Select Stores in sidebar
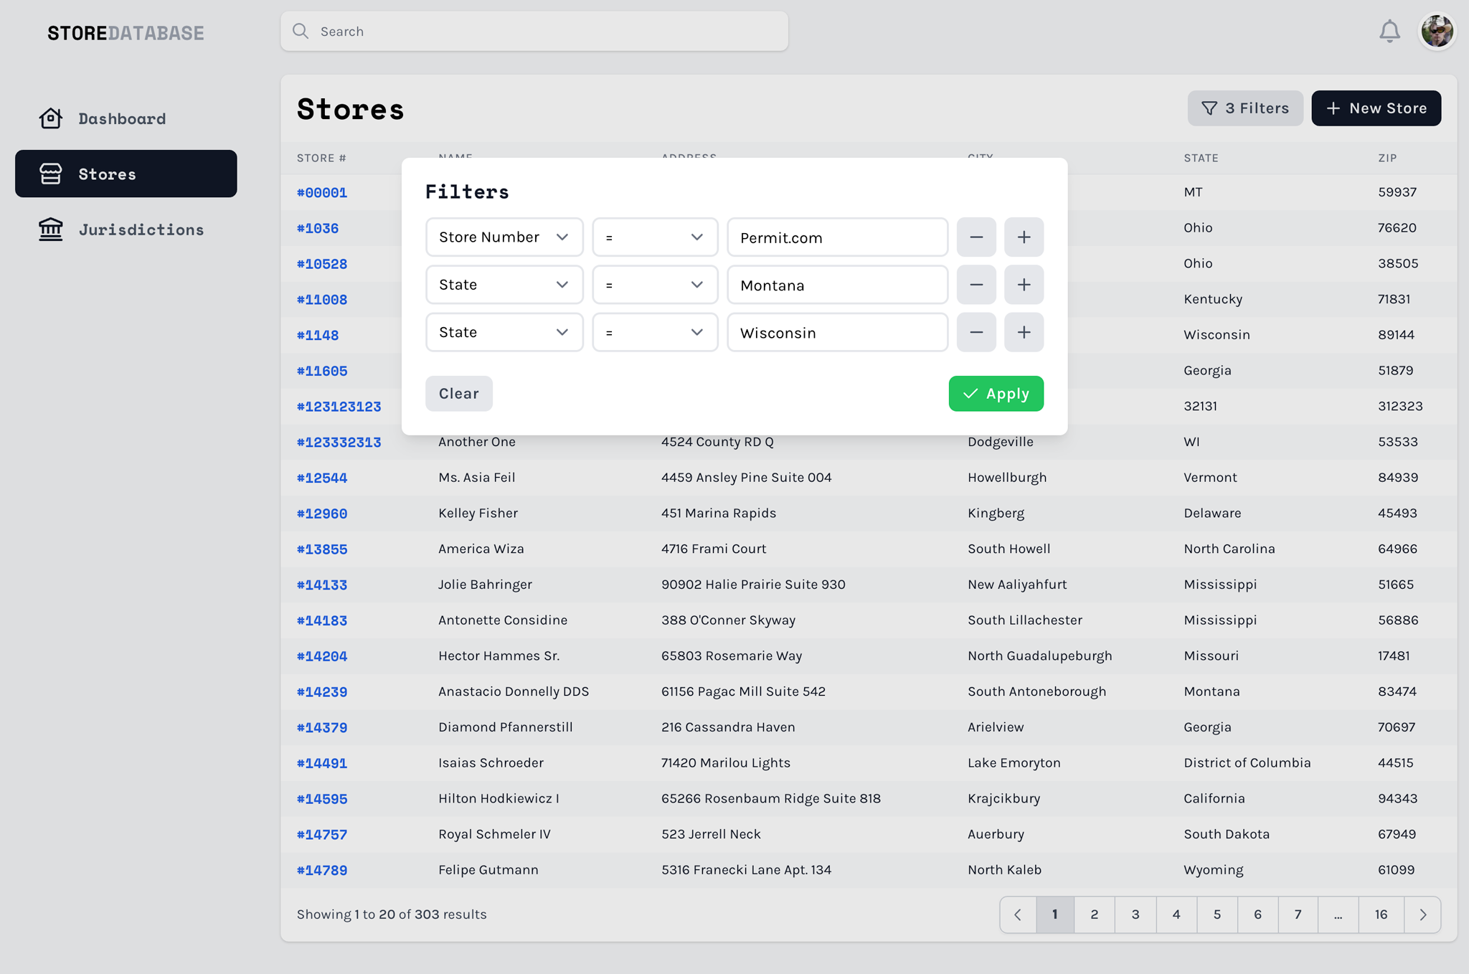 [x=126, y=174]
